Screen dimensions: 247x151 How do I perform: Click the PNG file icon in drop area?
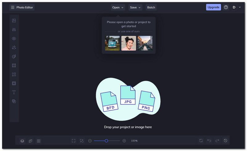pyautogui.click(x=146, y=101)
